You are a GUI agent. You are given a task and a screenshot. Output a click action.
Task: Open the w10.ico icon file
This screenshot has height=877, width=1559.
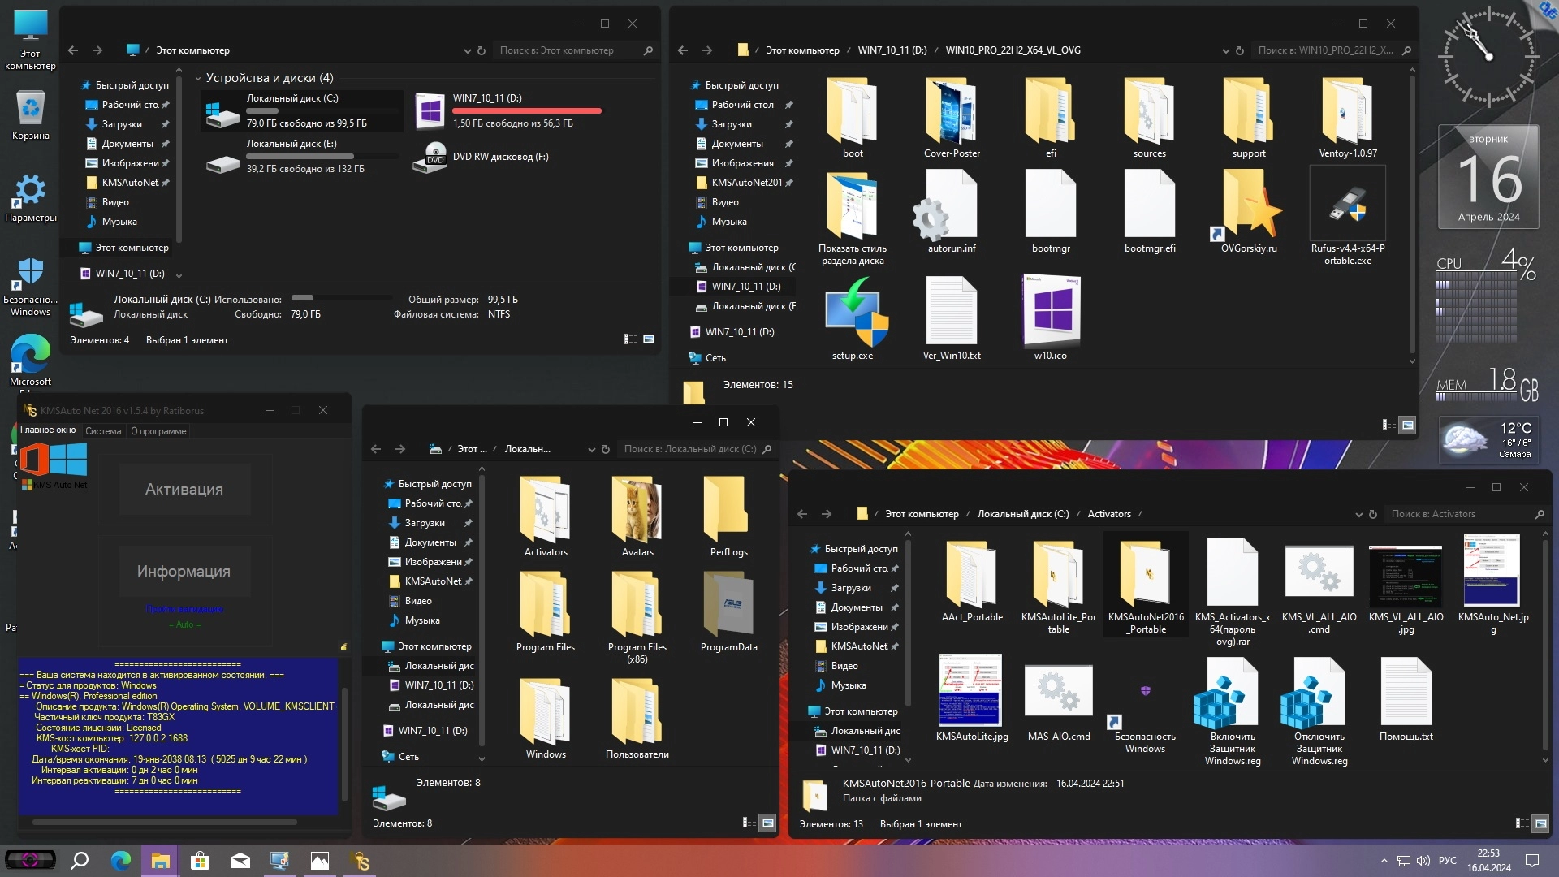click(1050, 313)
